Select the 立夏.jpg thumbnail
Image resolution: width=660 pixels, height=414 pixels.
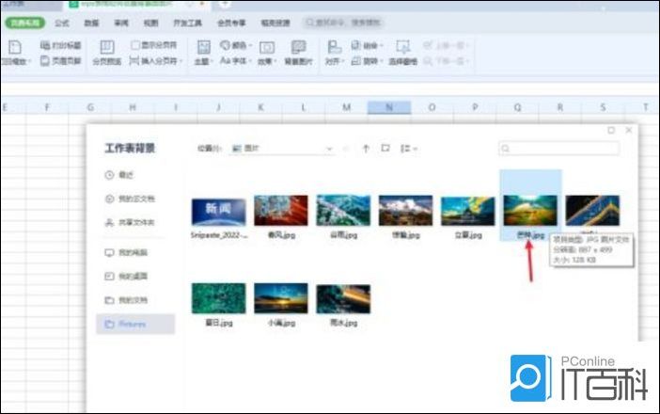[468, 211]
